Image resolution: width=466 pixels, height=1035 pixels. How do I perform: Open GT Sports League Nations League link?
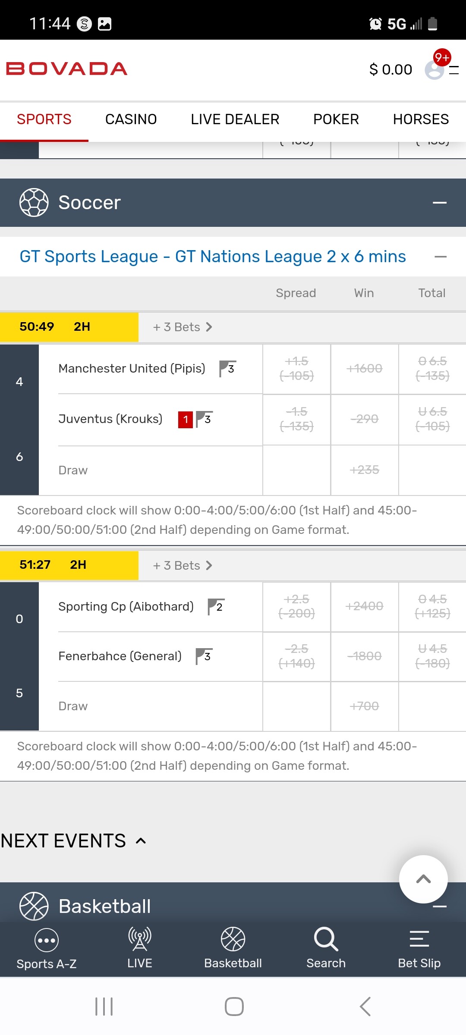(212, 257)
